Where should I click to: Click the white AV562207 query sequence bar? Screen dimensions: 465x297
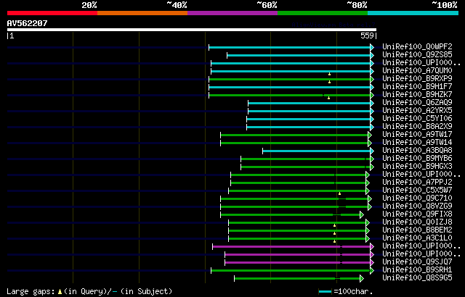(x=192, y=30)
